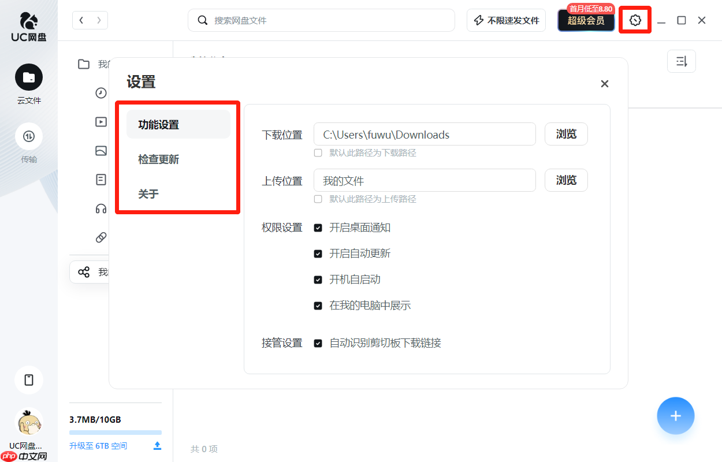Go back with the left arrow
This screenshot has width=722, height=462.
tap(81, 20)
